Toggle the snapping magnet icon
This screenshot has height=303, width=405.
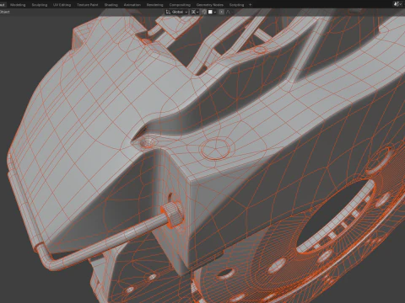pyautogui.click(x=204, y=12)
